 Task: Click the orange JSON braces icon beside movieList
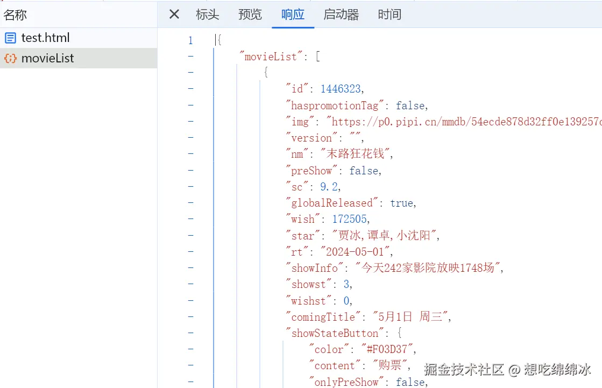(12, 58)
